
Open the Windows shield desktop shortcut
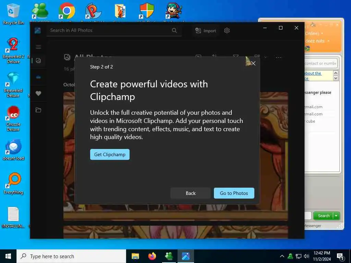tap(147, 11)
